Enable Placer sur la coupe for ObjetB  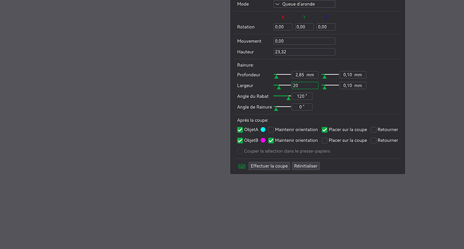point(325,141)
